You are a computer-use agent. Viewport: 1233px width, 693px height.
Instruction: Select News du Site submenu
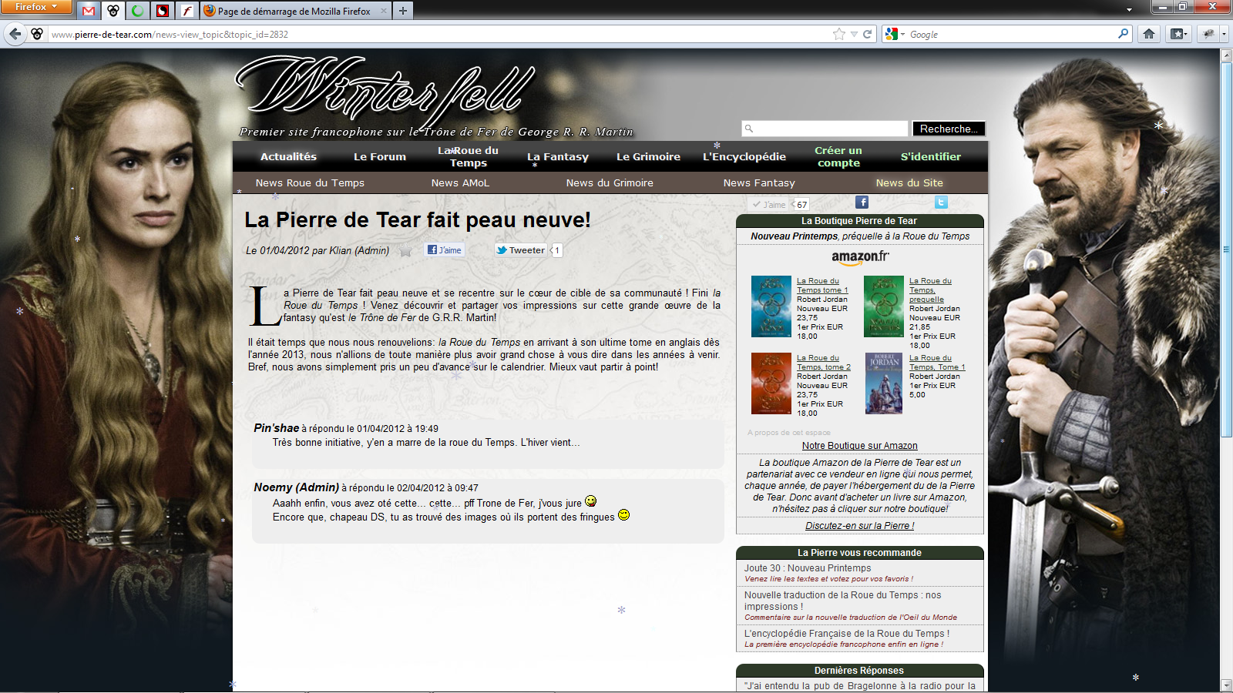[909, 182]
